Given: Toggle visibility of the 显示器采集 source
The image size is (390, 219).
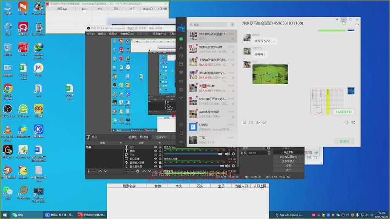Looking at the screenshot, I should click(156, 166).
